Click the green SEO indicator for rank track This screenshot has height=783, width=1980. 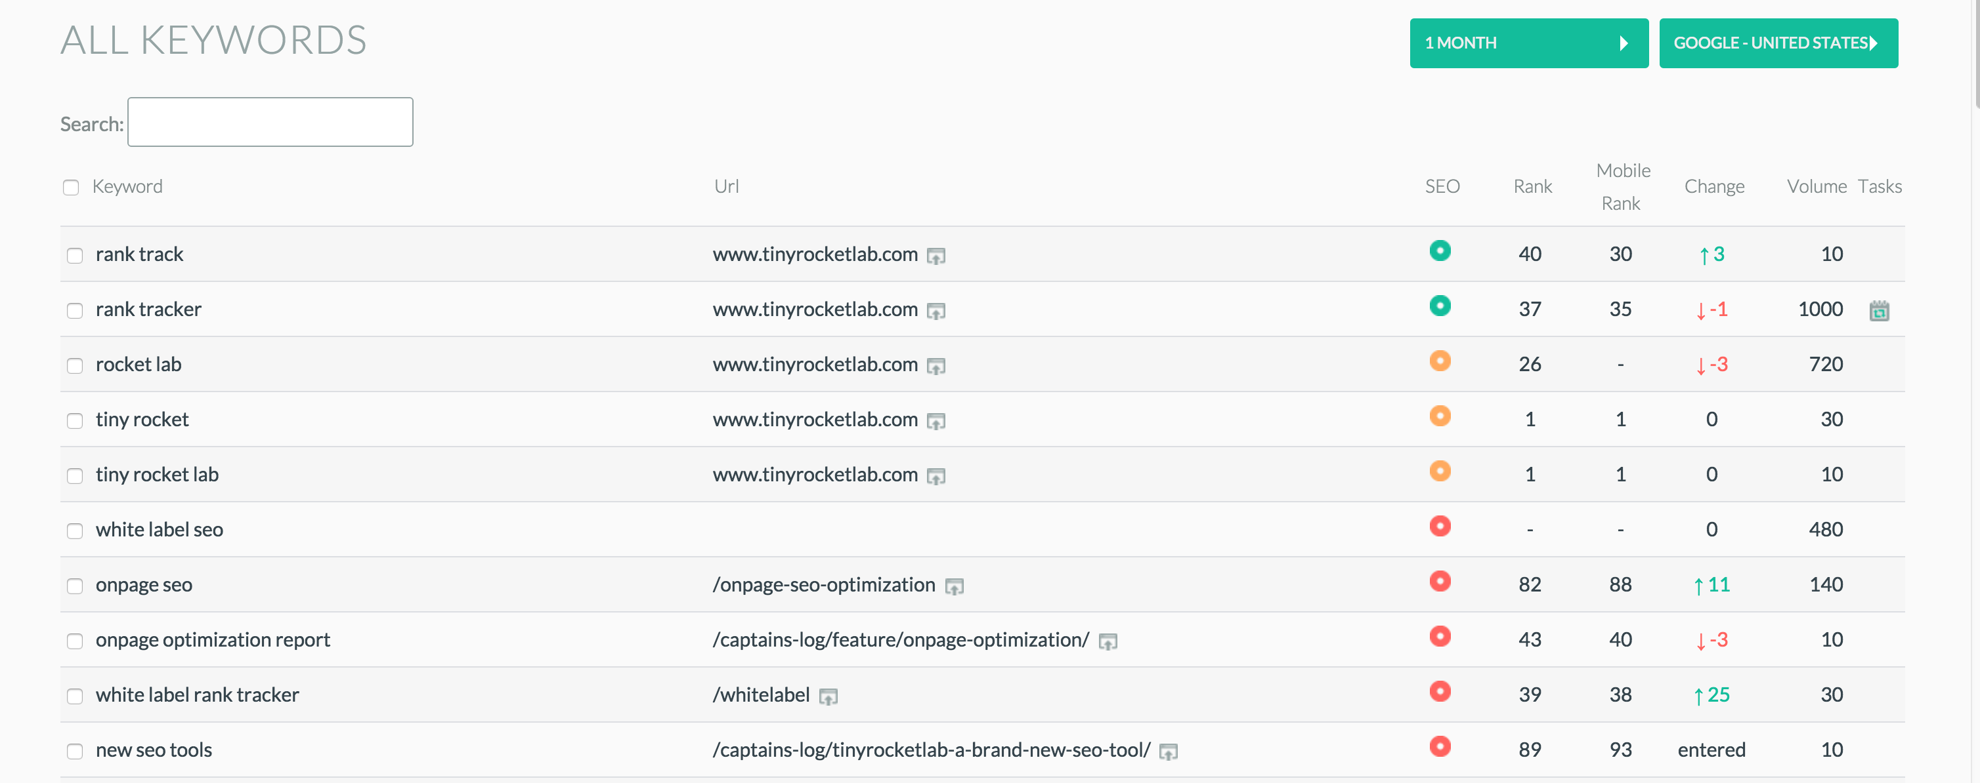coord(1440,251)
